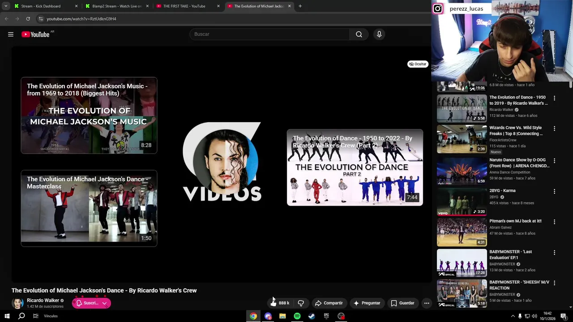Image resolution: width=573 pixels, height=322 pixels.
Task: Open options for Naruto Dance Show video
Action: pyautogui.click(x=554, y=161)
